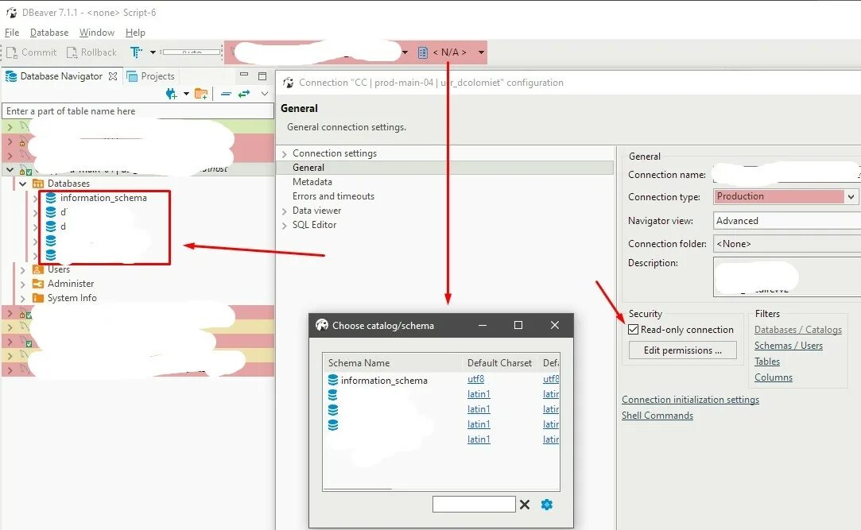Toggle Link with Editor arrows icon
This screenshot has height=530, width=861.
[244, 94]
